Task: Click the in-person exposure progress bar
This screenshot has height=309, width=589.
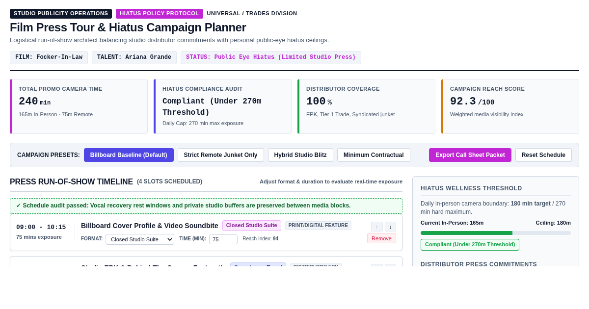Action: coord(496,233)
